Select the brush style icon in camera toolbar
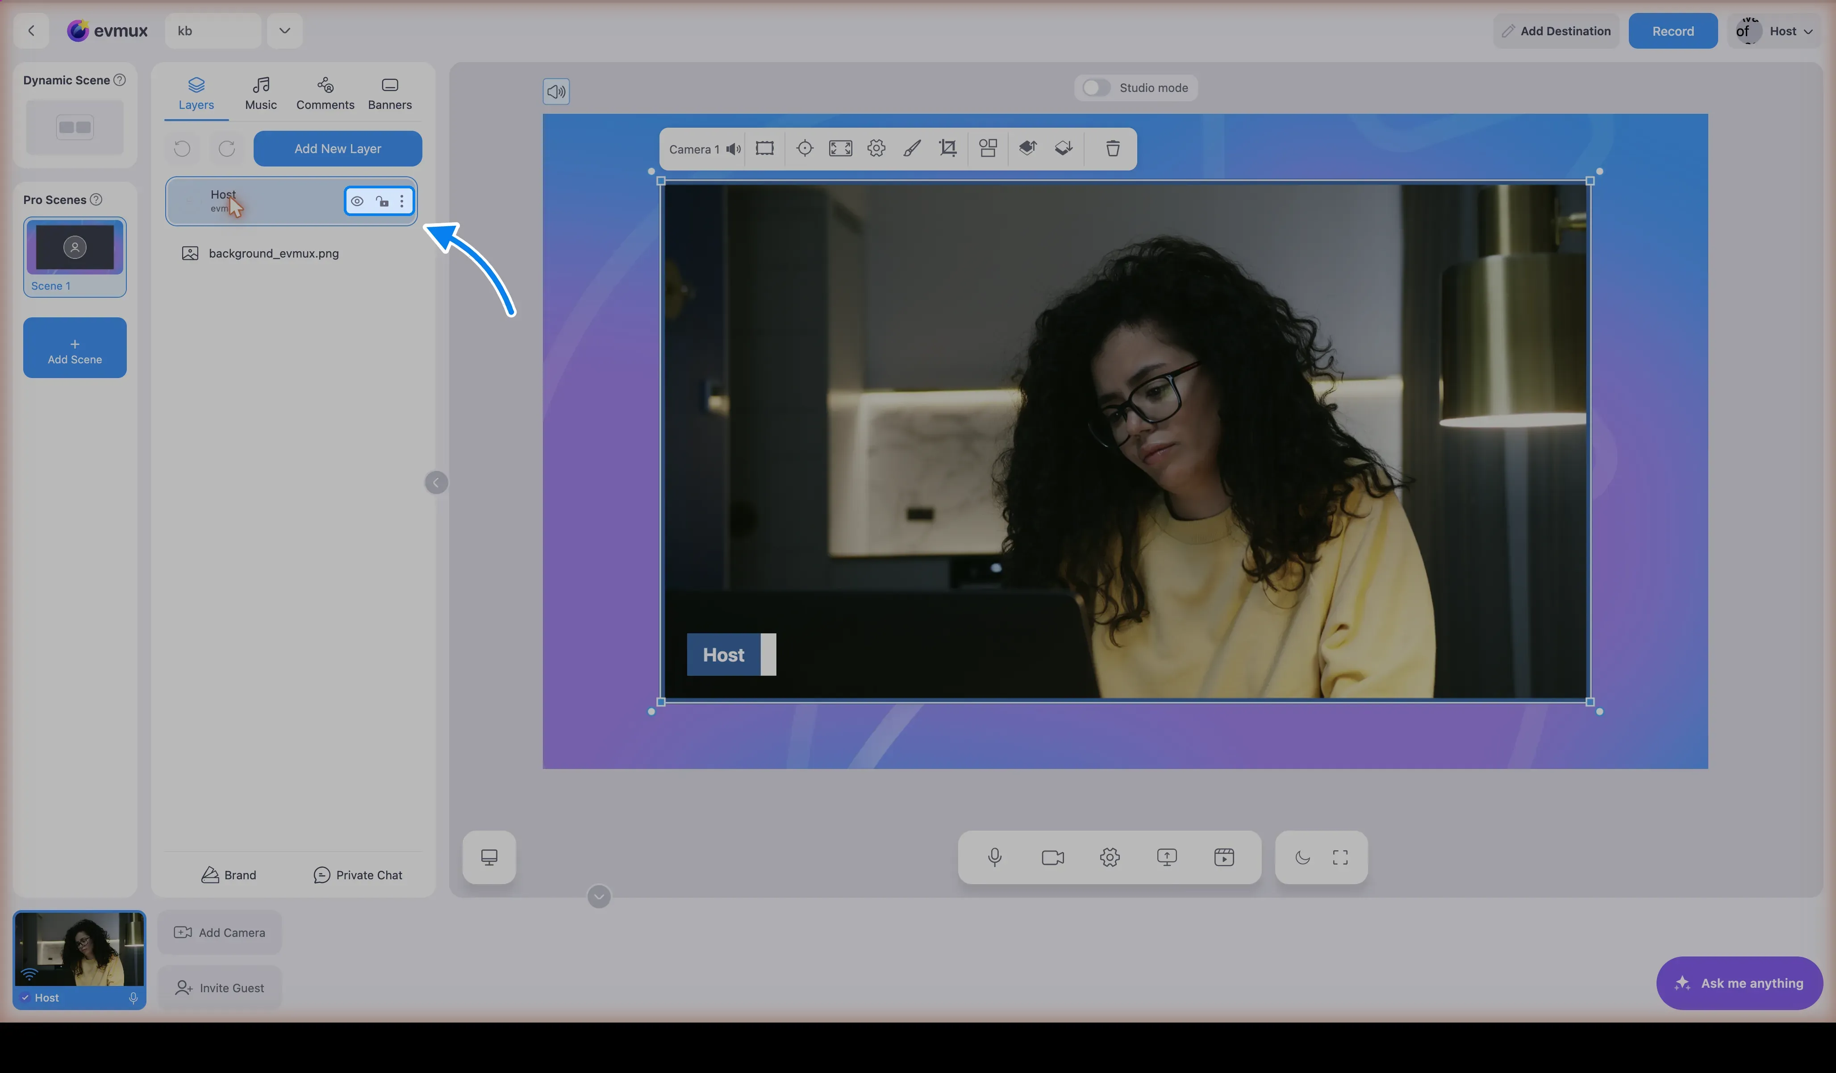The height and width of the screenshot is (1073, 1836). coord(911,149)
